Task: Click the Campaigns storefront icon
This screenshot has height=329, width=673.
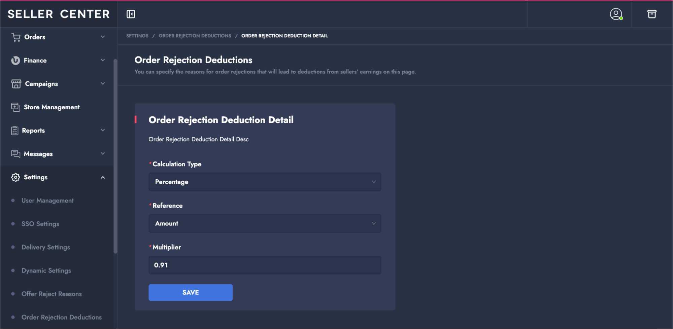Action: 16,84
